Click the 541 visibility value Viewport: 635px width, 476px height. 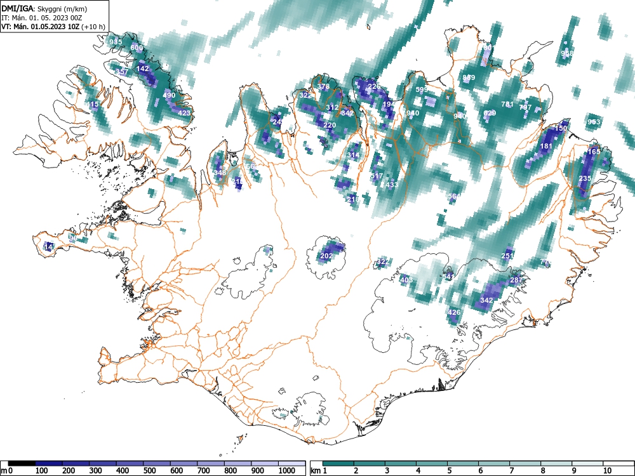click(448, 277)
